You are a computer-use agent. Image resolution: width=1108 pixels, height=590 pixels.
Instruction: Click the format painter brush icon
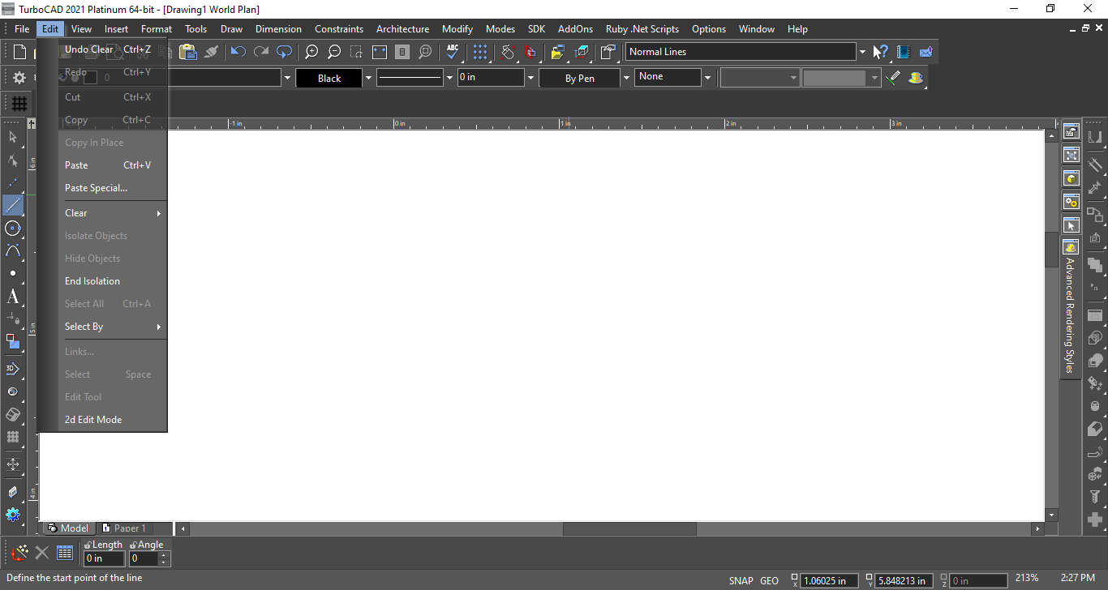pyautogui.click(x=212, y=52)
